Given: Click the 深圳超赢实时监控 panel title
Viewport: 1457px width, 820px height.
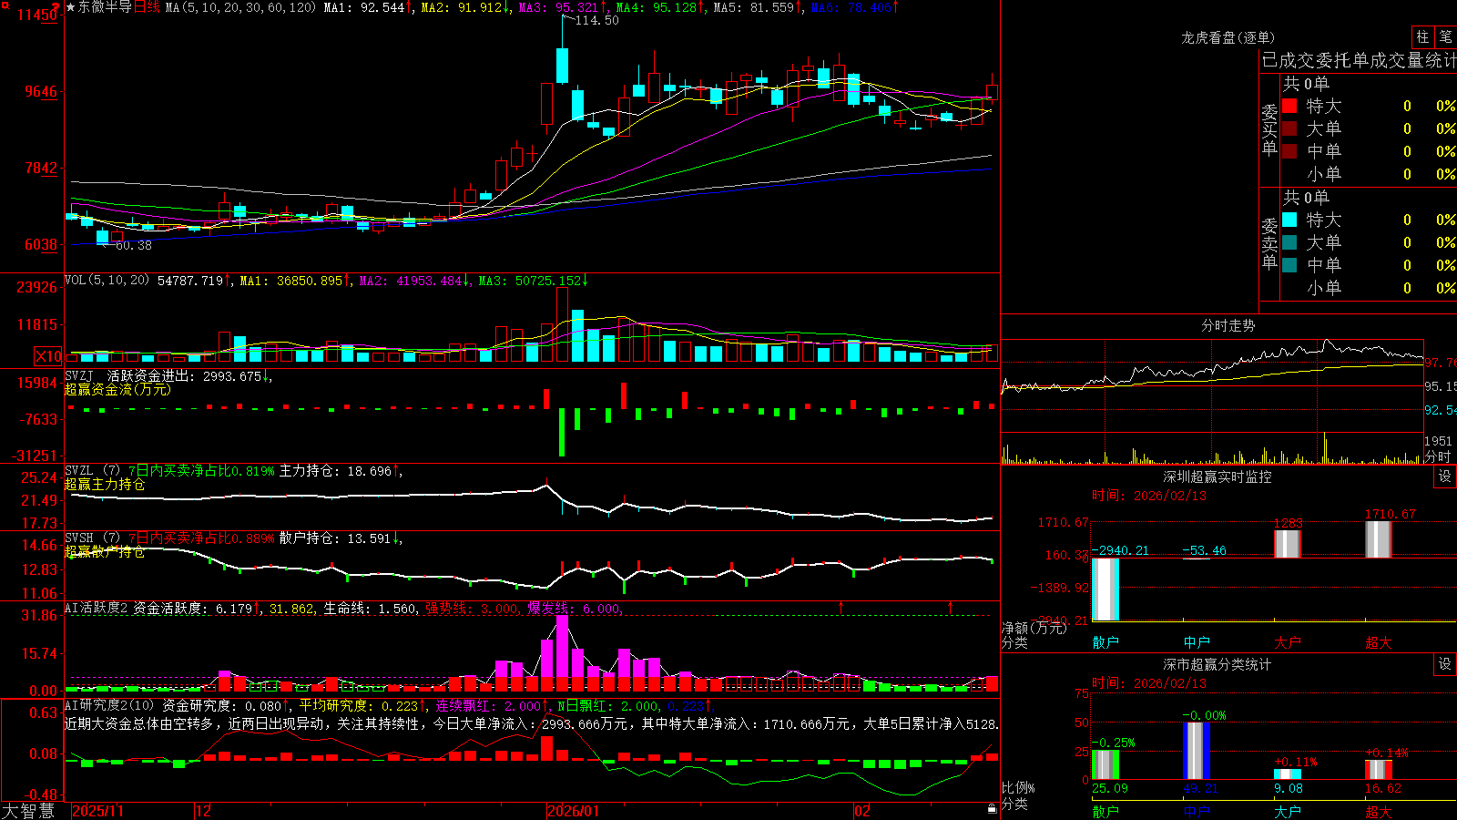Looking at the screenshot, I should (1218, 477).
